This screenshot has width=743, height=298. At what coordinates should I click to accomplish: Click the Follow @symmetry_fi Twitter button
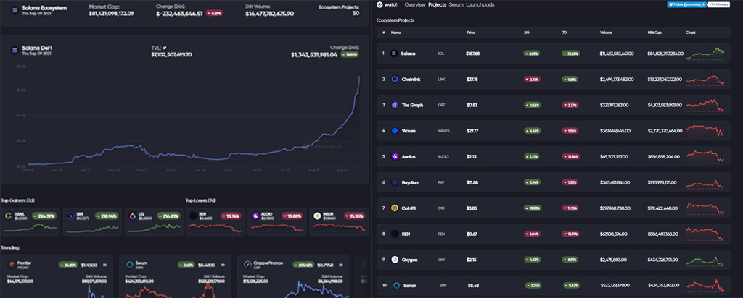tap(687, 4)
